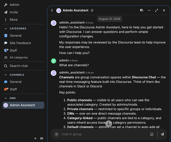The width and height of the screenshot is (171, 142).
Task: Click the 'How can I help you?' text
Action: click(x=74, y=53)
